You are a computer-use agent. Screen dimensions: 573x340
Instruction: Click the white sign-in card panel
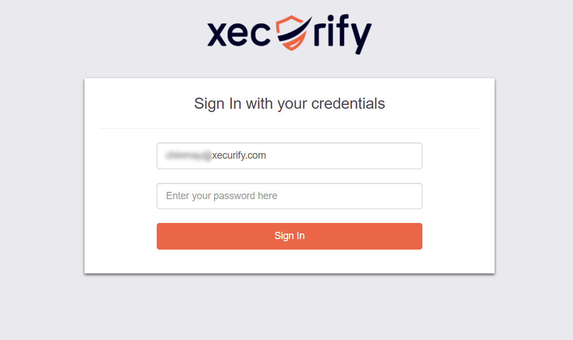tap(289, 261)
